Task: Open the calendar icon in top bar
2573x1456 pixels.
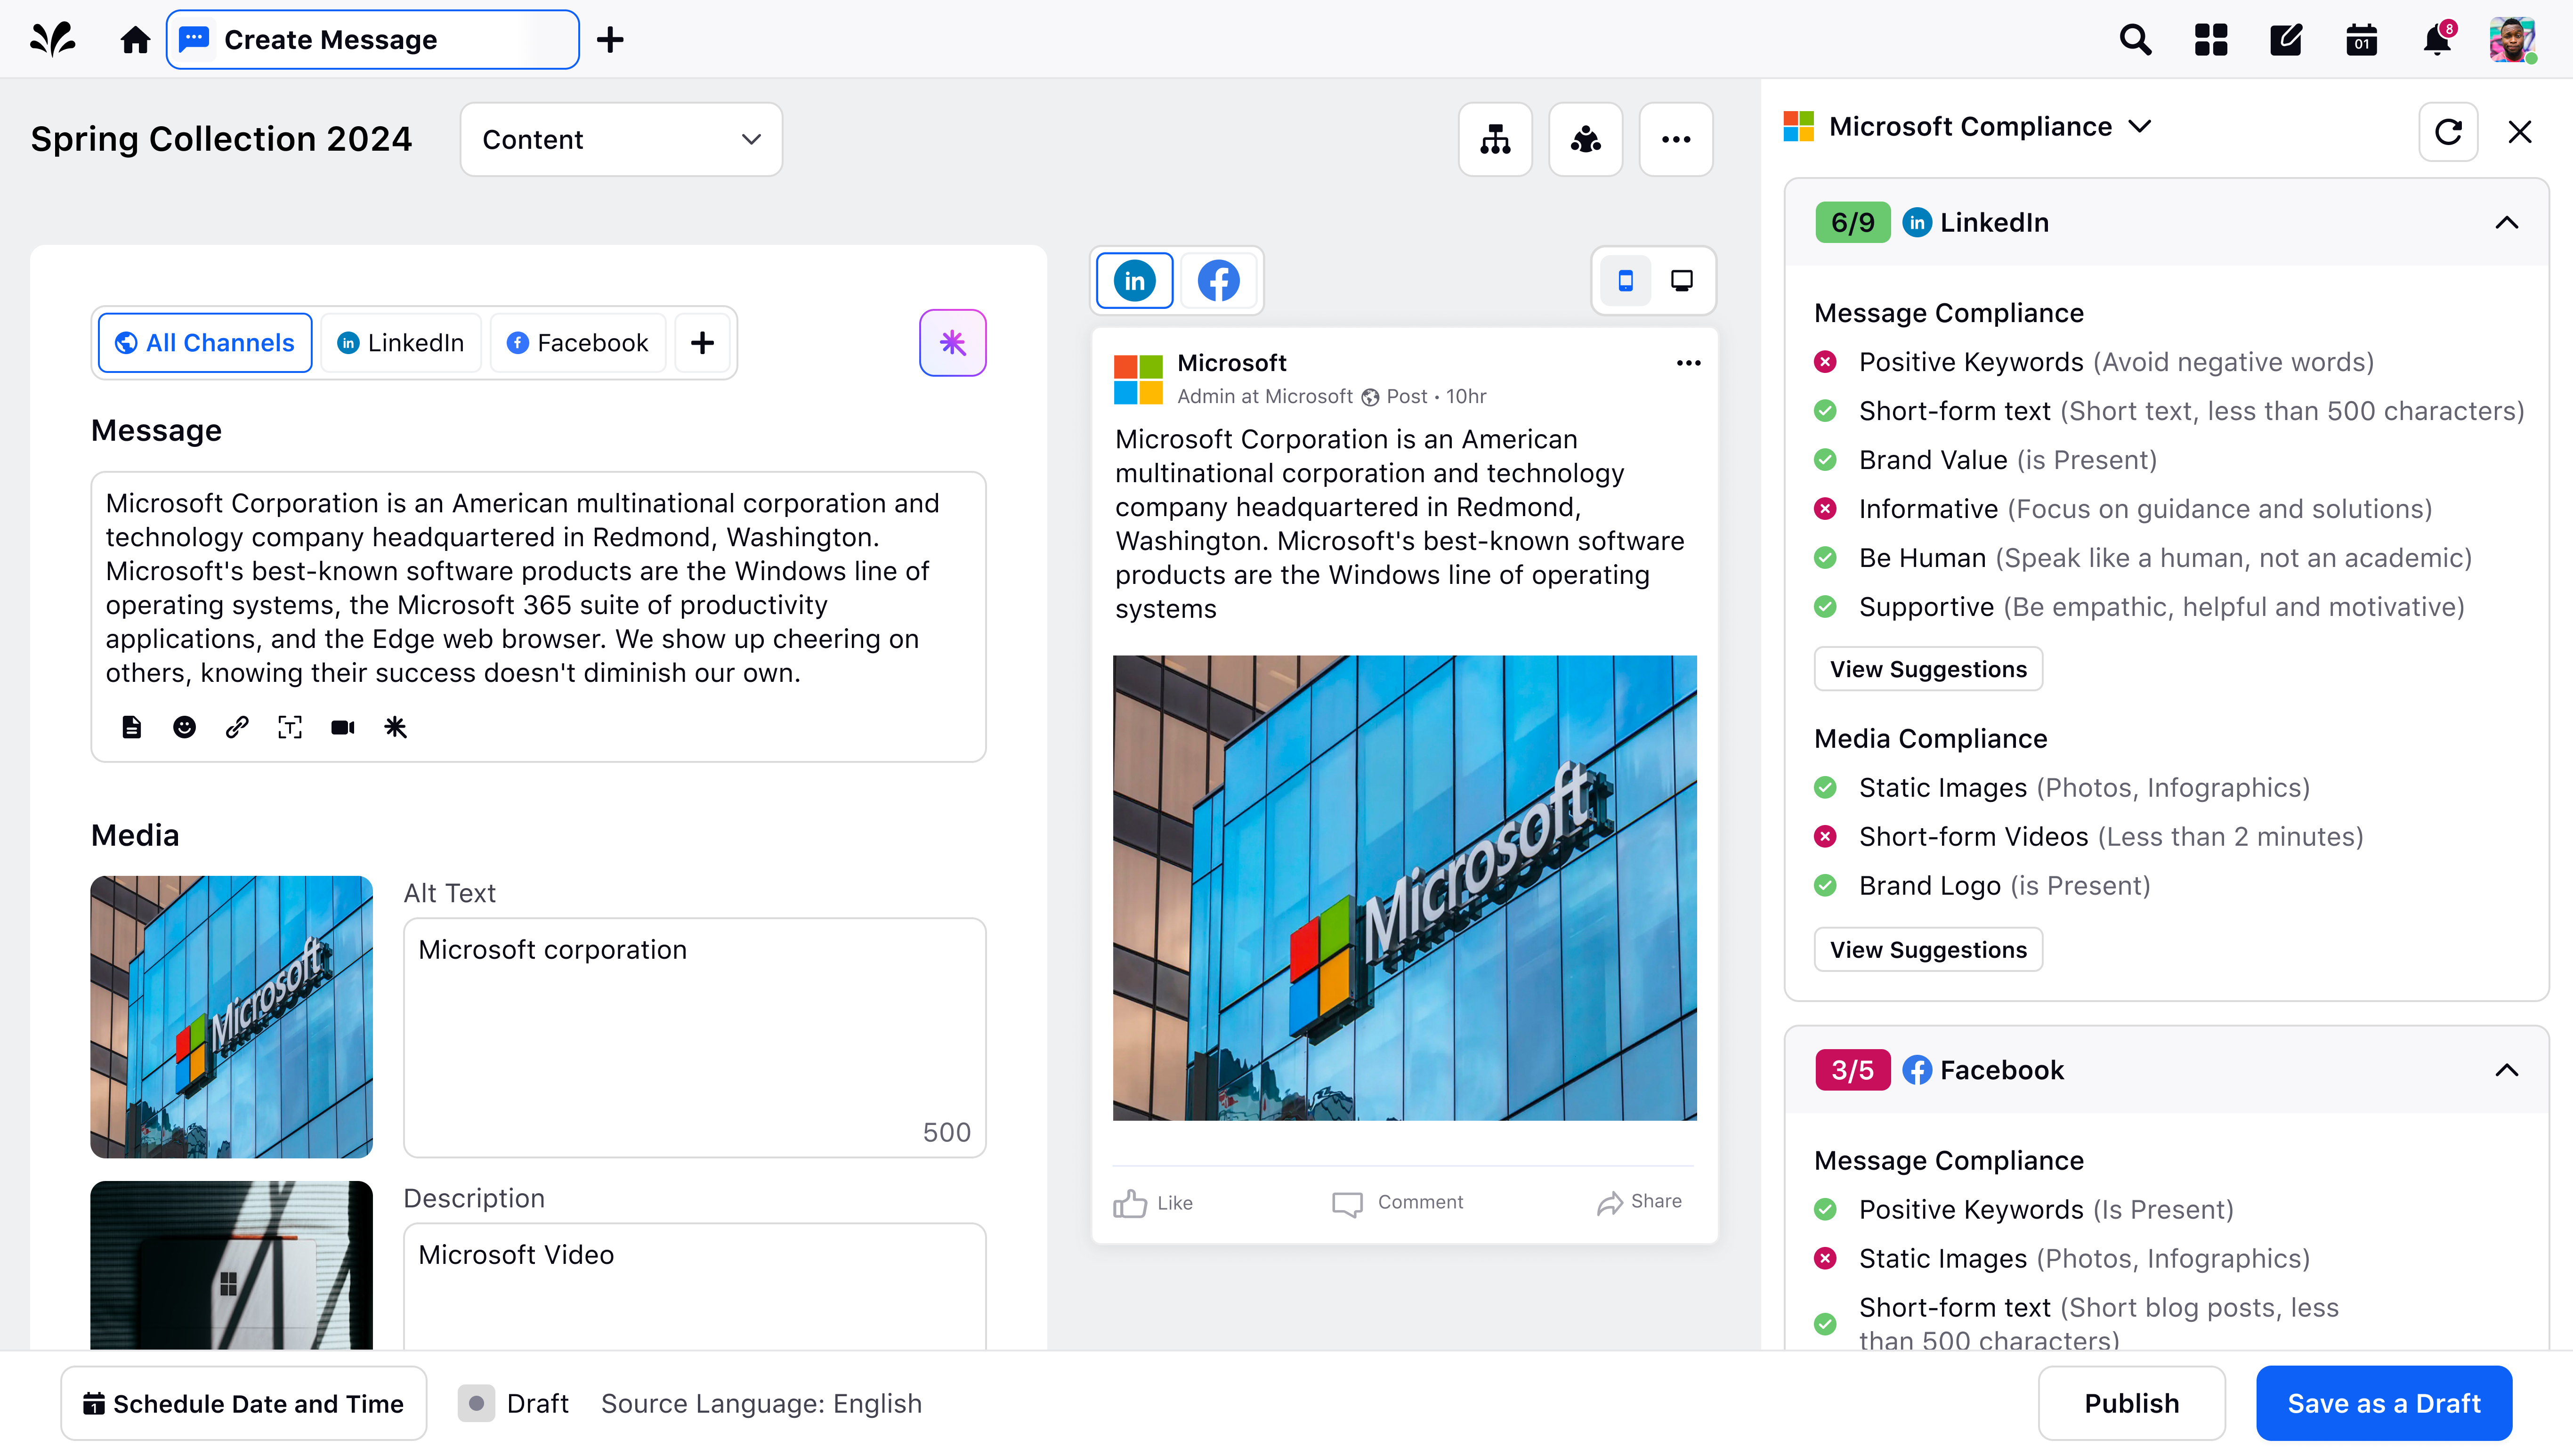Action: 2361,40
